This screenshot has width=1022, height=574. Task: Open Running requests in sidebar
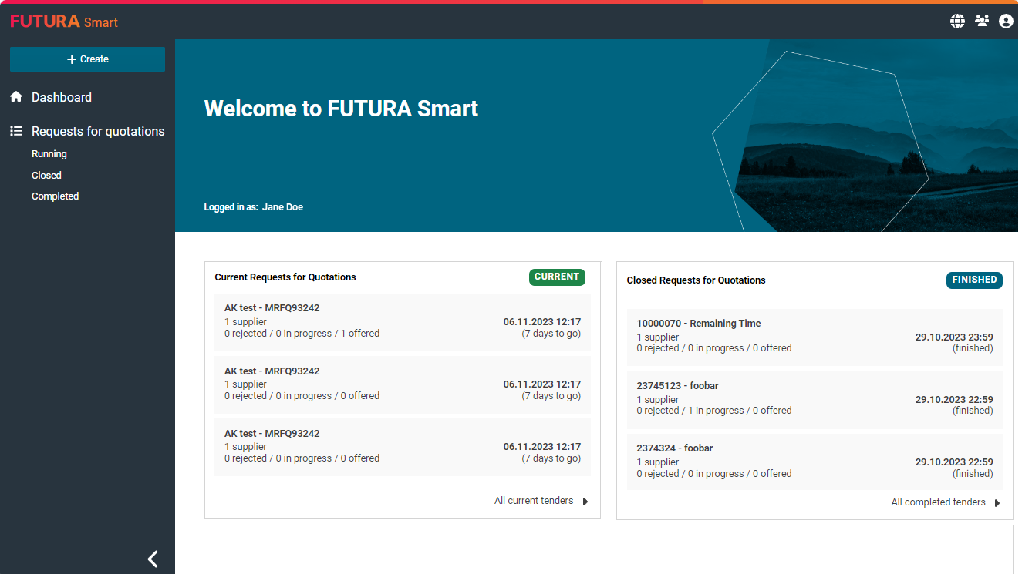(x=49, y=154)
